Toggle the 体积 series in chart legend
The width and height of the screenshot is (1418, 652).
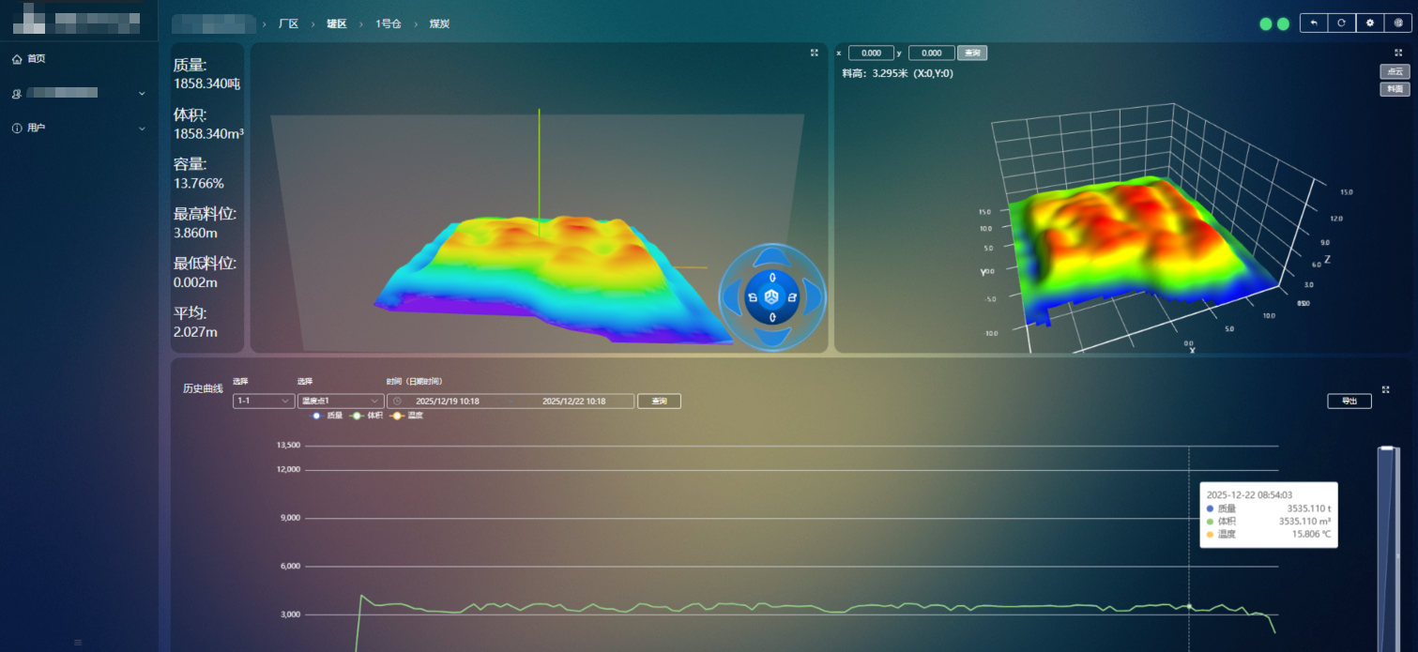(366, 415)
